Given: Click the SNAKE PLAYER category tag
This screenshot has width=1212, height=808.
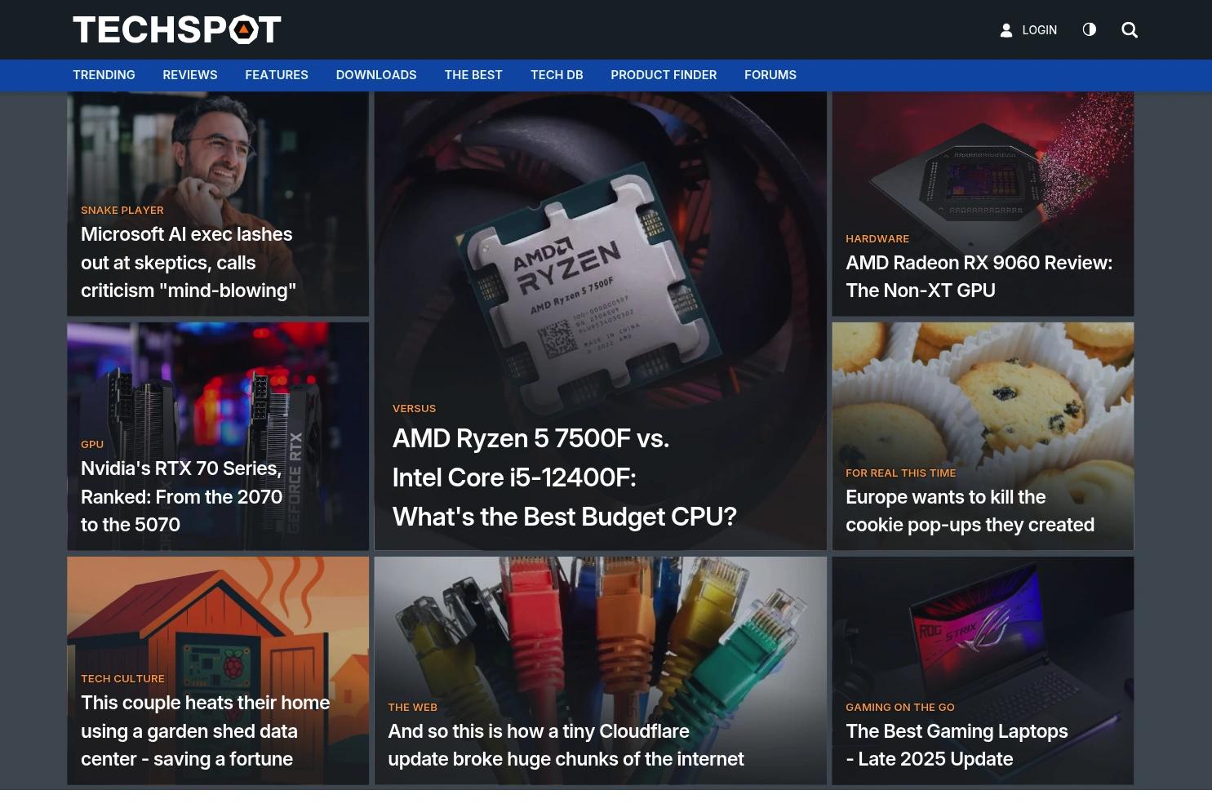Looking at the screenshot, I should (122, 210).
